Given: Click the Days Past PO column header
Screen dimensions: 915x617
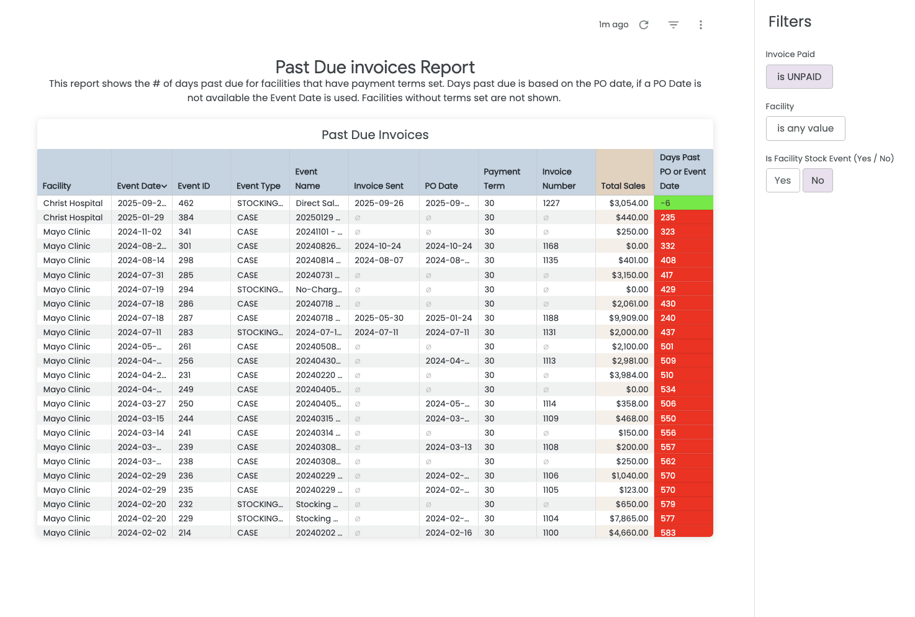Looking at the screenshot, I should (x=682, y=172).
